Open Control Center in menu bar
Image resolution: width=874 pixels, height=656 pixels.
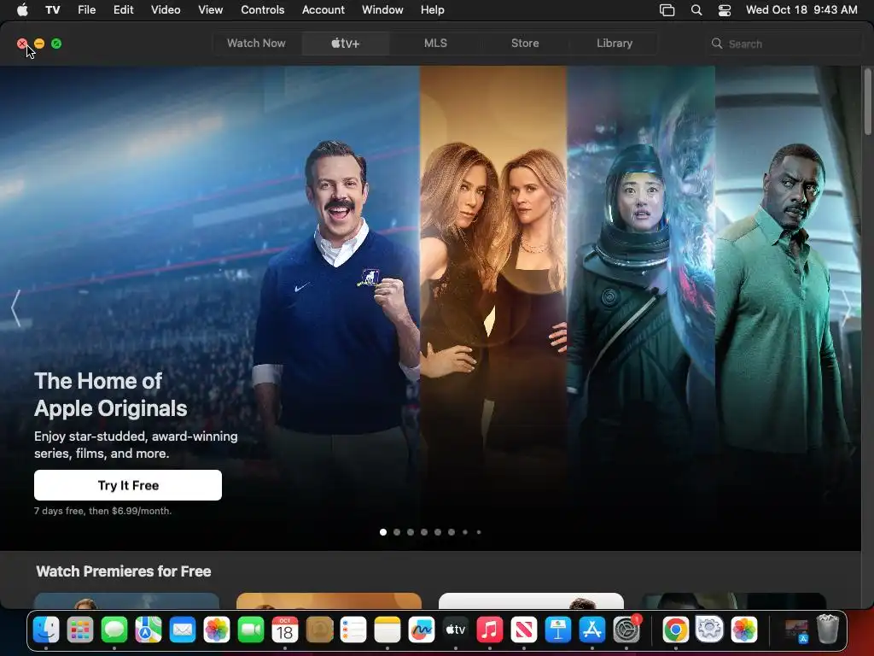pos(724,10)
